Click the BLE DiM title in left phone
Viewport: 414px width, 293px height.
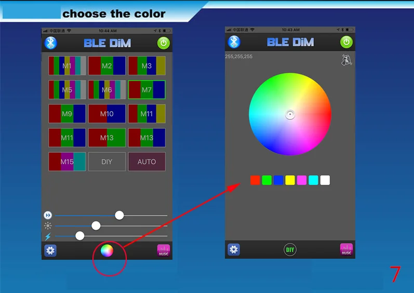tap(107, 43)
